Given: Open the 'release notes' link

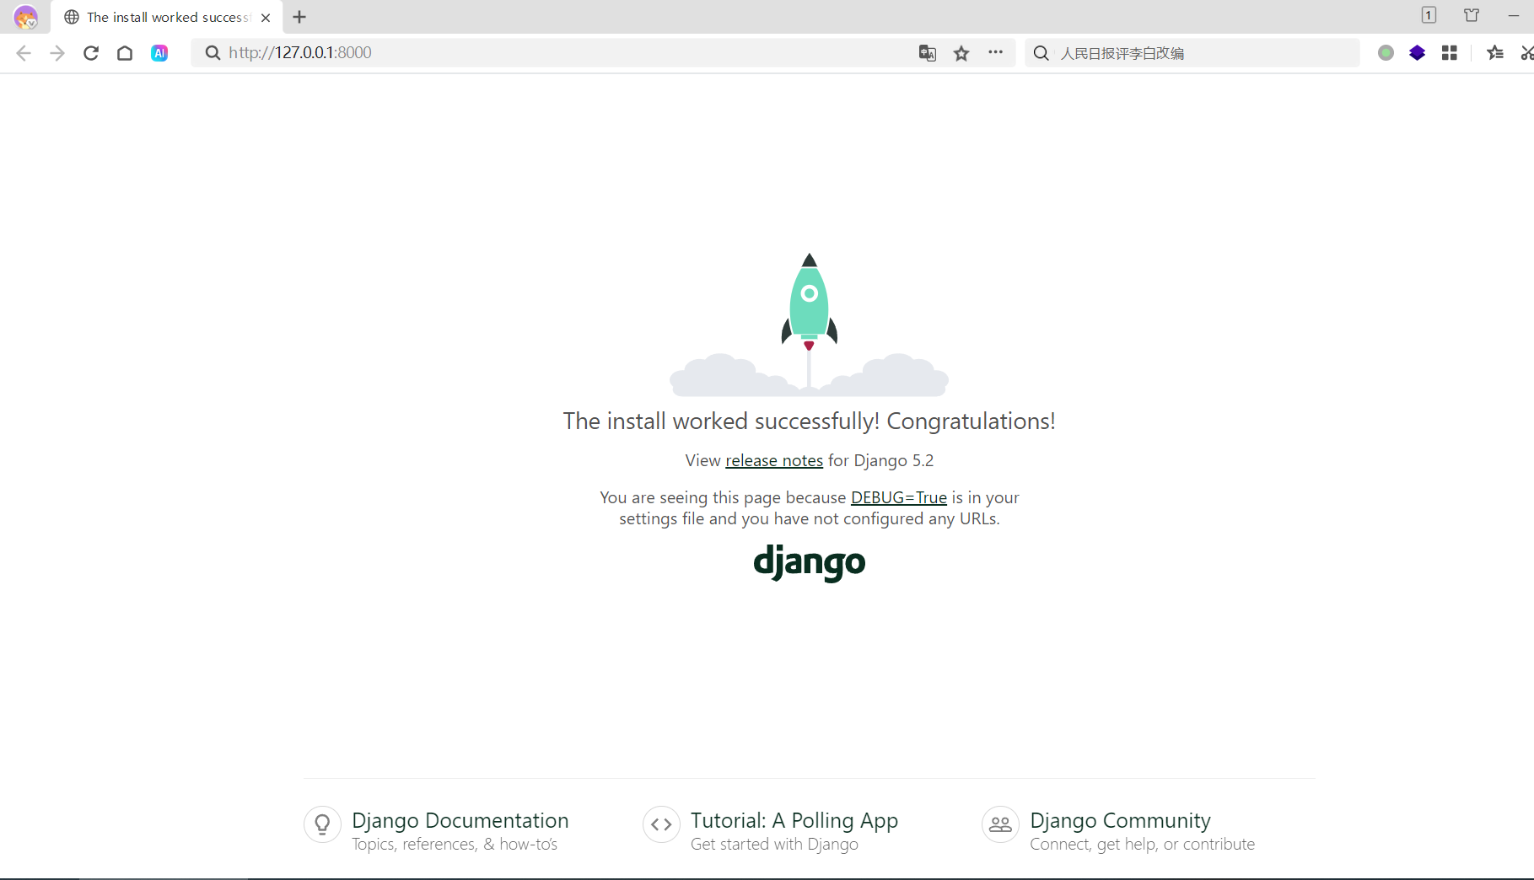Looking at the screenshot, I should (774, 461).
